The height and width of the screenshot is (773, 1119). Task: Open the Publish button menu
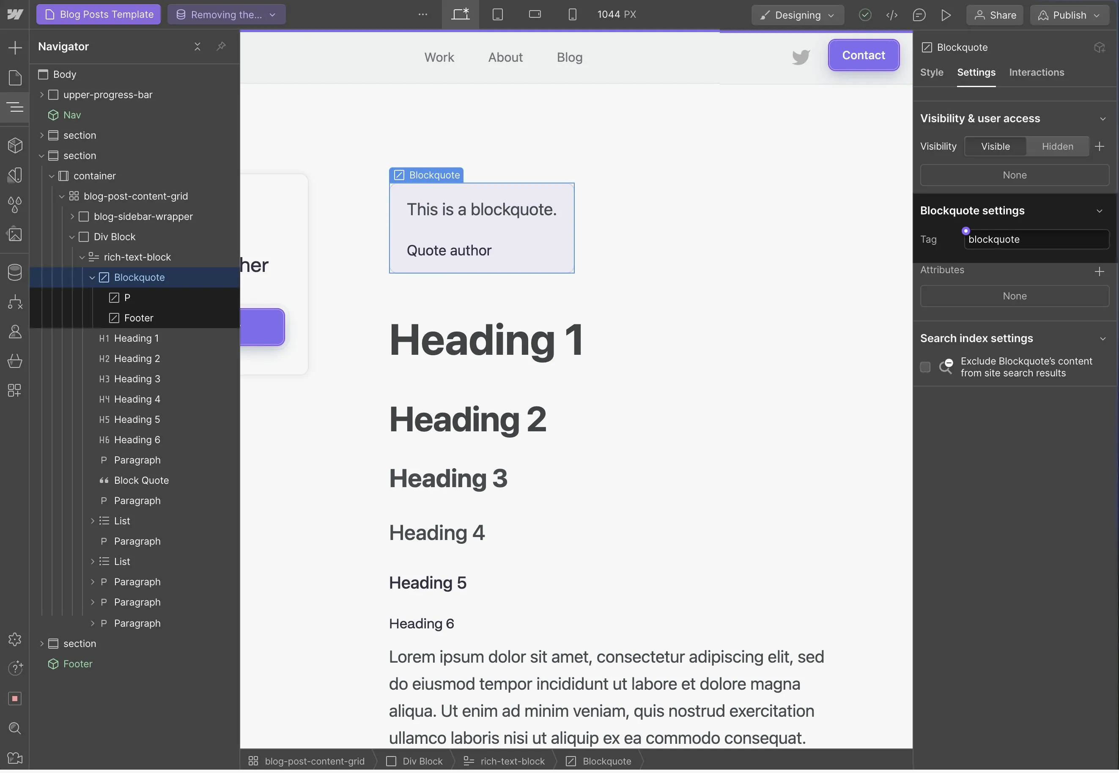coord(1070,15)
